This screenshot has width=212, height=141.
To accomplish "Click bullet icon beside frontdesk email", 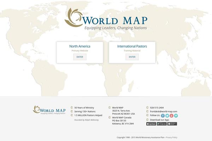I will [147, 111].
